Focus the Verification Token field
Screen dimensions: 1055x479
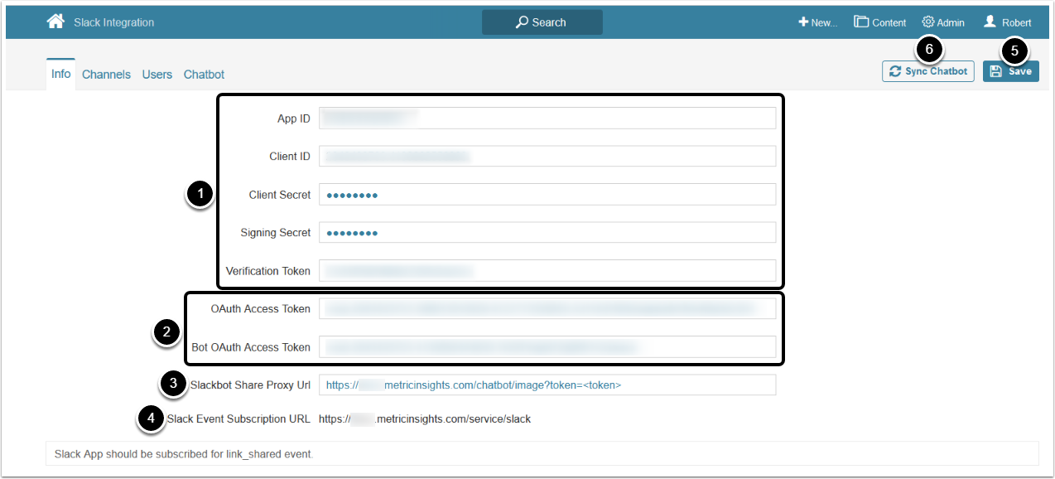coord(547,271)
